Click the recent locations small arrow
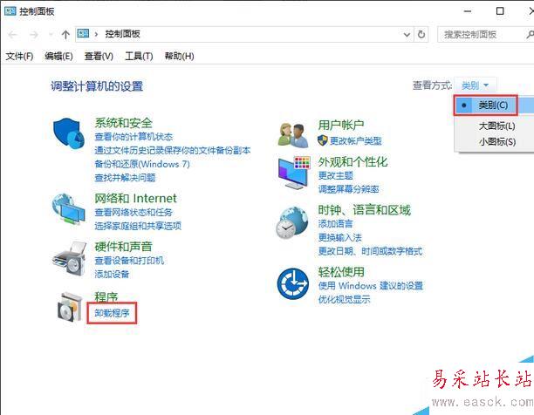534x415 pixels. pyautogui.click(x=51, y=34)
